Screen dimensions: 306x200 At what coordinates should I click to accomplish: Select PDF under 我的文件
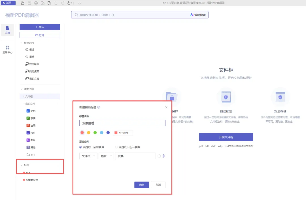tap(33, 133)
